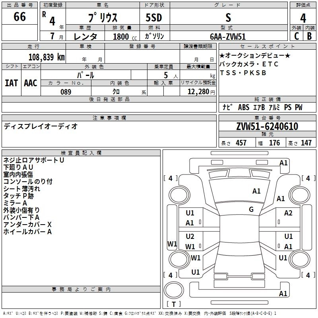Select the top-left wheel circle in diagram
Image resolution: width=318 pixels, height=318 pixels.
point(179,194)
